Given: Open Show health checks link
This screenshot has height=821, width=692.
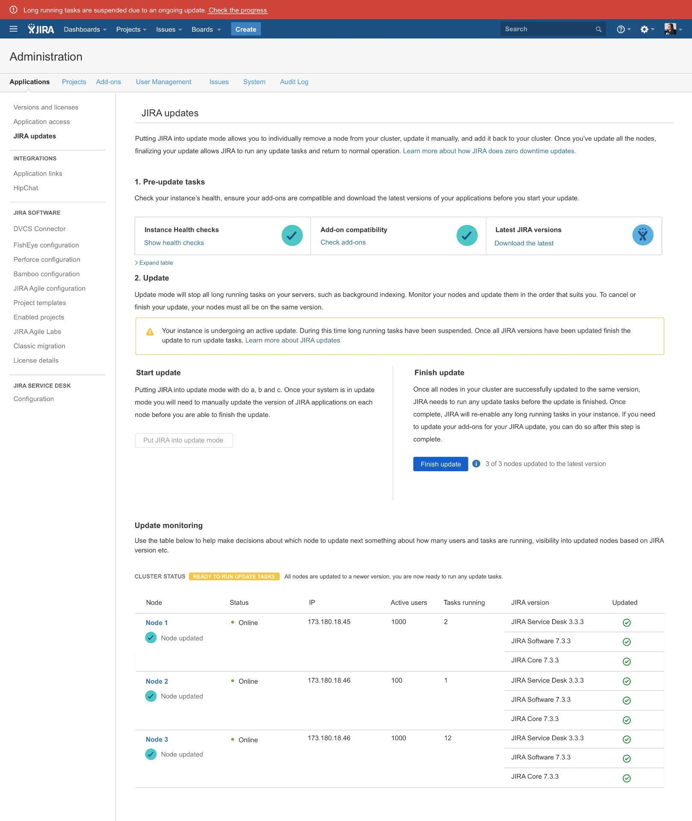Looking at the screenshot, I should (174, 243).
